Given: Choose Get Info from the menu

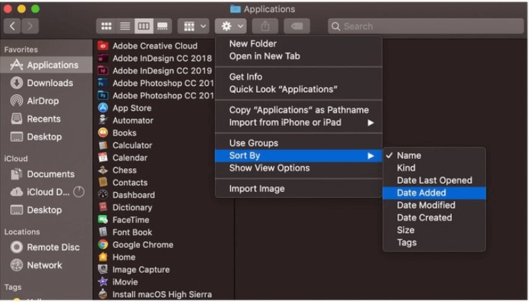Looking at the screenshot, I should (x=299, y=77).
